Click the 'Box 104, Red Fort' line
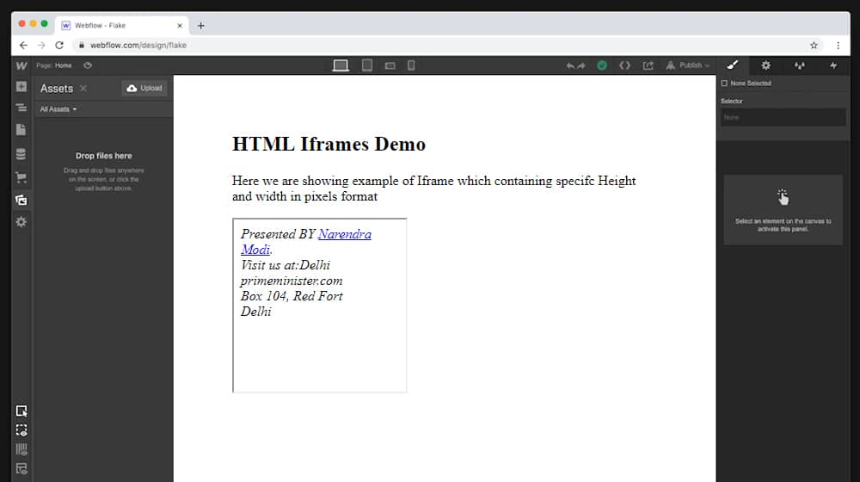The image size is (860, 482). pos(292,296)
